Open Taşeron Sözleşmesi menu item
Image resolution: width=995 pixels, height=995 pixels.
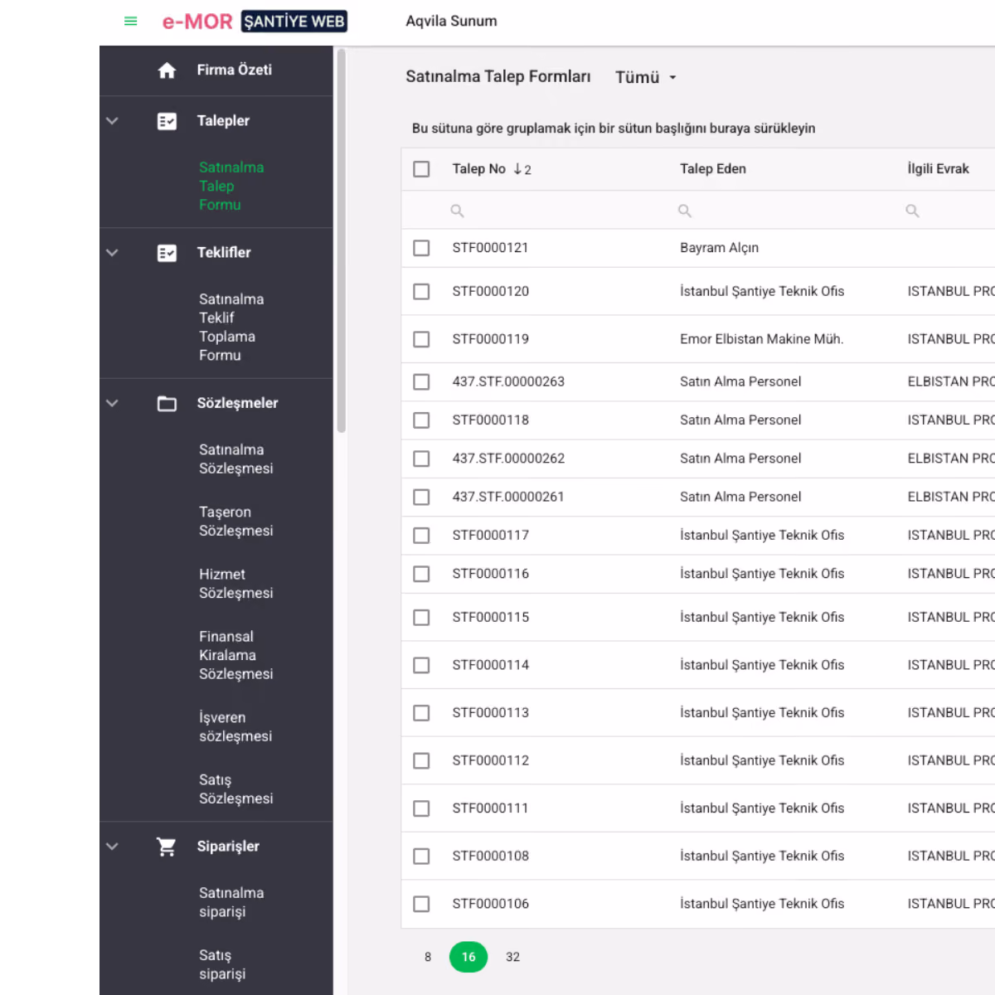[x=235, y=521]
